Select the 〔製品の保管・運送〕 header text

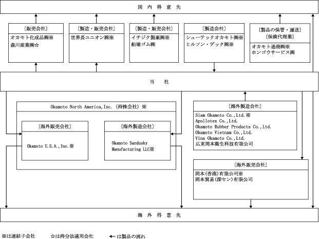(x=280, y=30)
